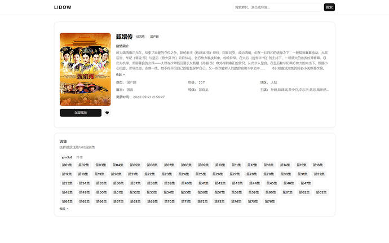The height and width of the screenshot is (243, 389).
Task: Select episode 第19集
Action: 99,174
